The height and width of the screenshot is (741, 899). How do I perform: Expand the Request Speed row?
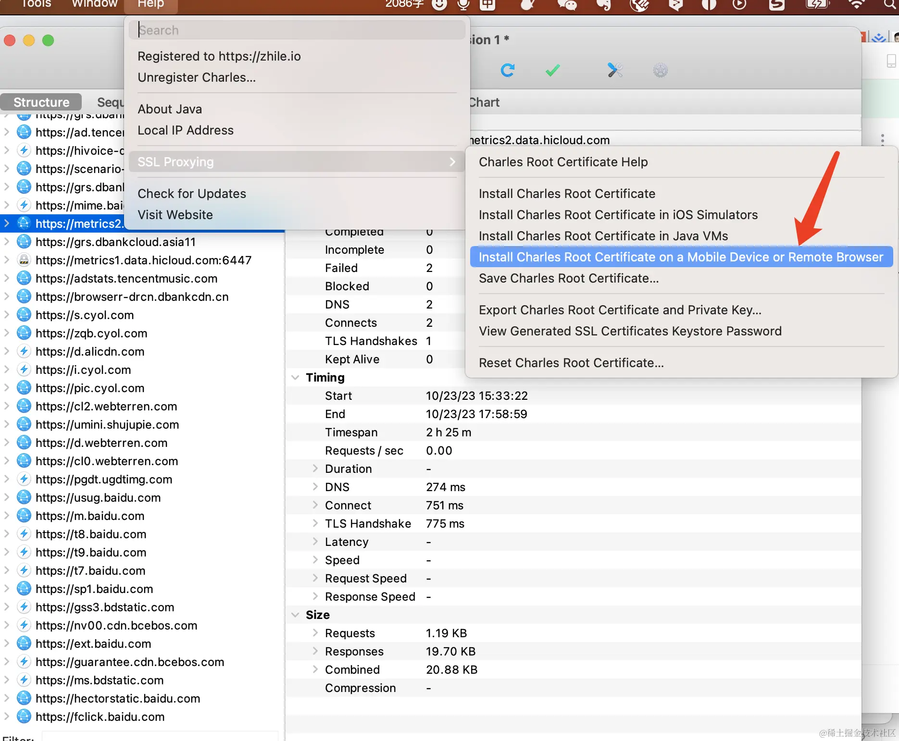[315, 578]
